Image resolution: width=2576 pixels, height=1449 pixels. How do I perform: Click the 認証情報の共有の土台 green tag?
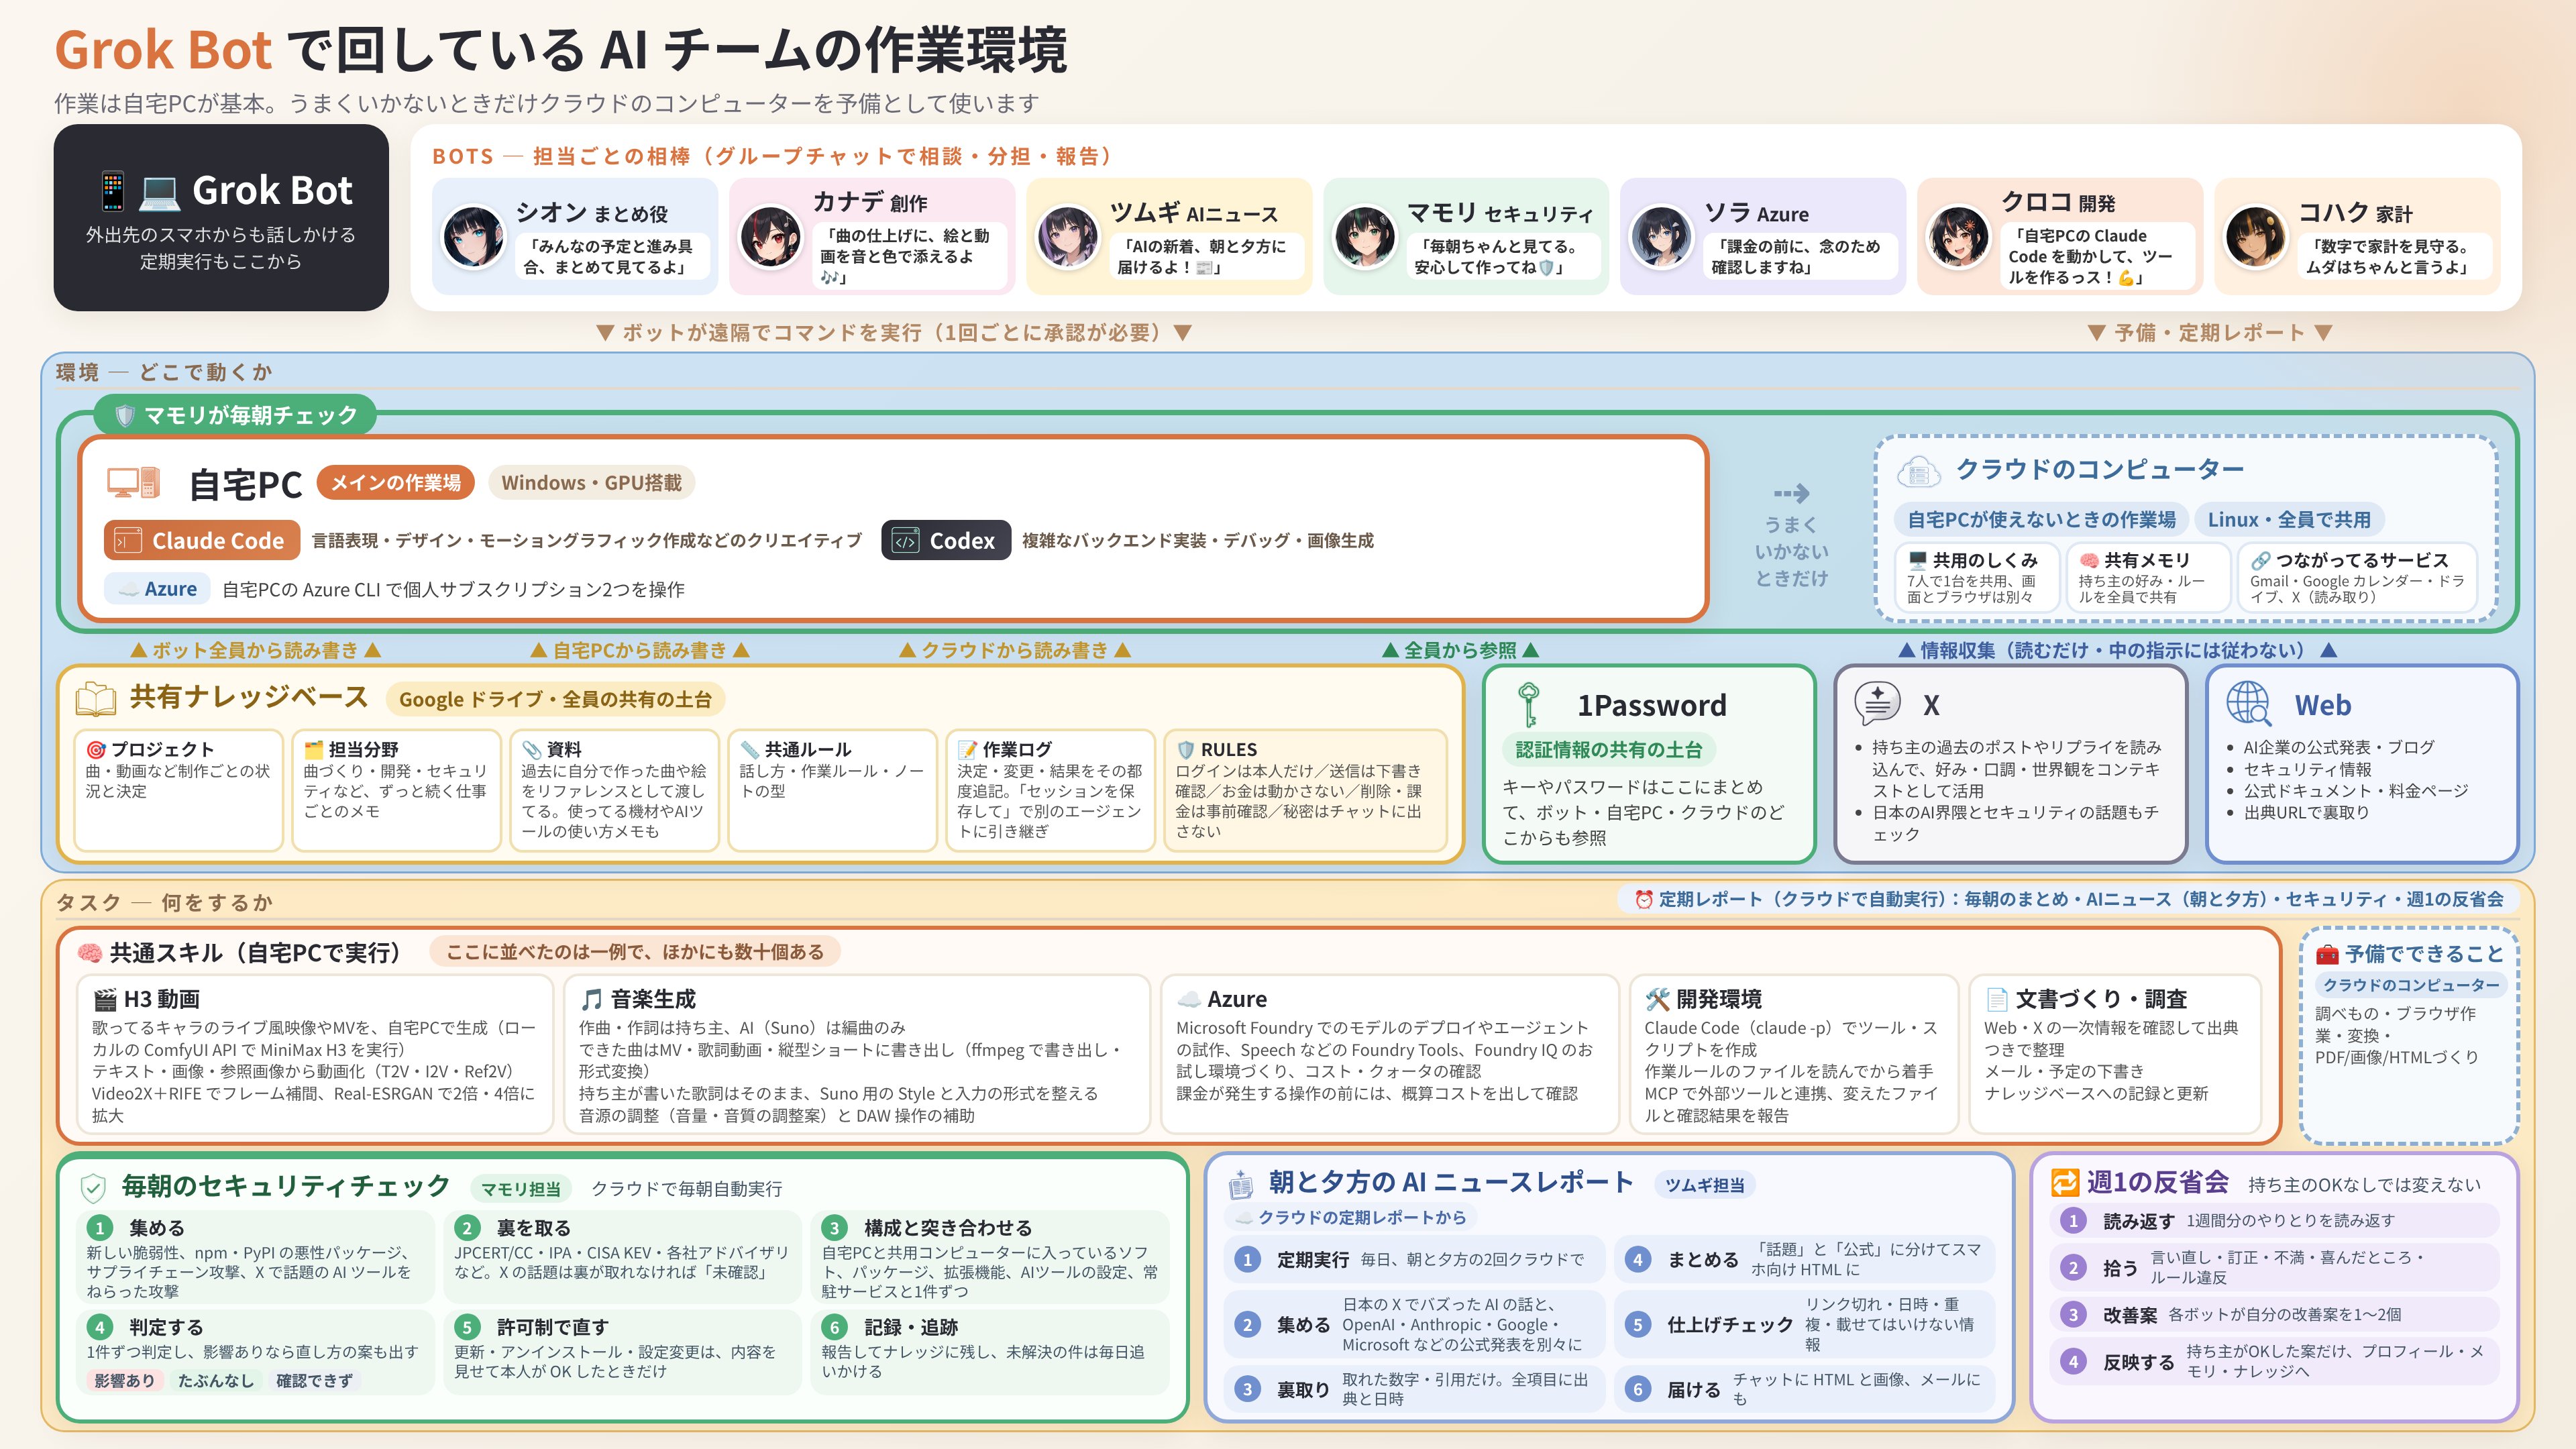[x=1608, y=750]
